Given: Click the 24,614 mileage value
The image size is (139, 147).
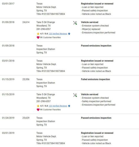Looking at the screenshot, I should [26, 22].
